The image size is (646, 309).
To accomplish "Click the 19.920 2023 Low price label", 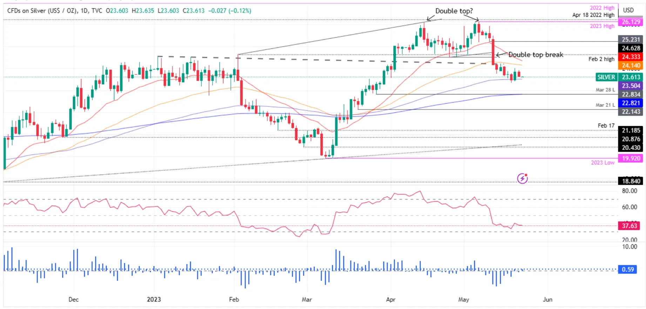I will click(x=631, y=158).
